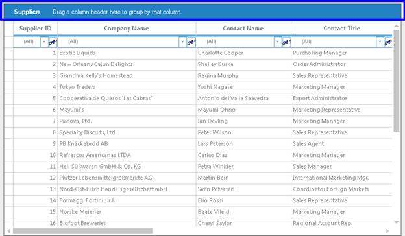Click contact name Sven Petersen

coord(216,189)
